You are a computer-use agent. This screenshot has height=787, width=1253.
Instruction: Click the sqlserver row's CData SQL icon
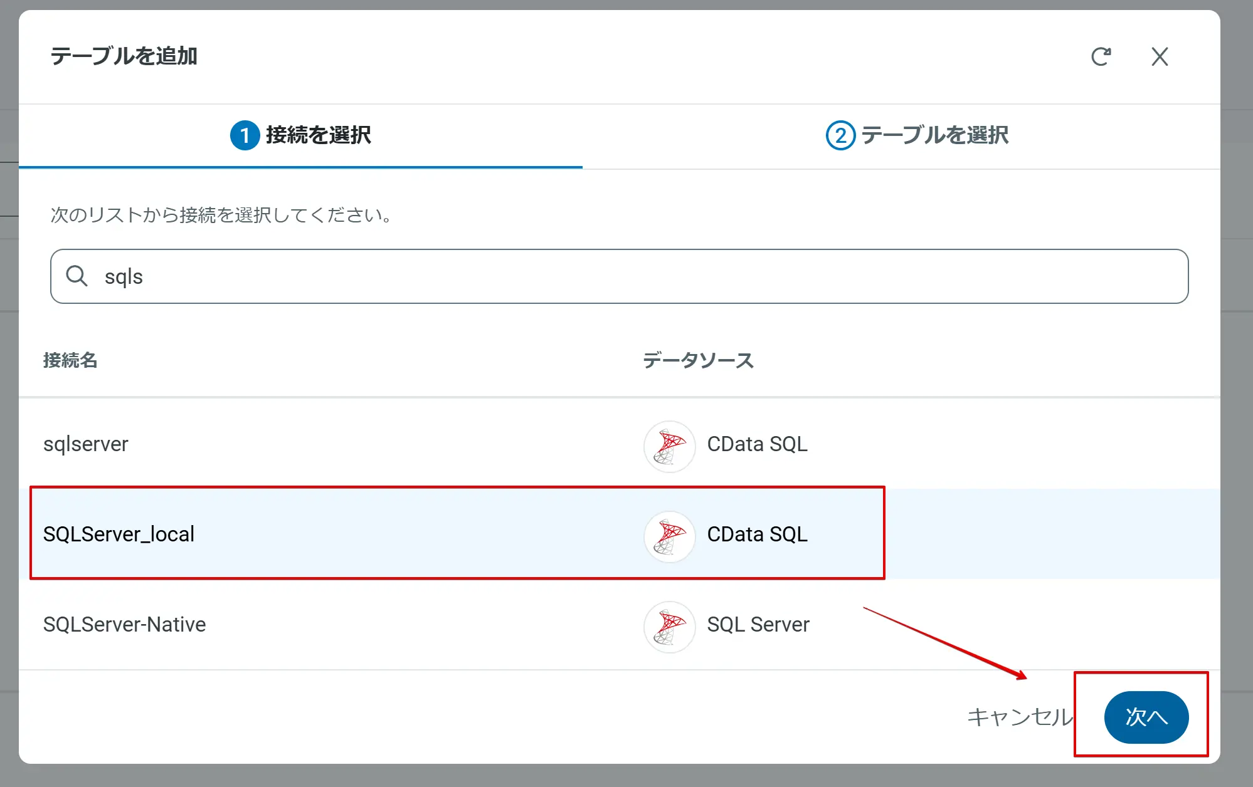coord(669,446)
